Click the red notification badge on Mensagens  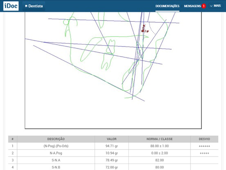coord(203,6)
